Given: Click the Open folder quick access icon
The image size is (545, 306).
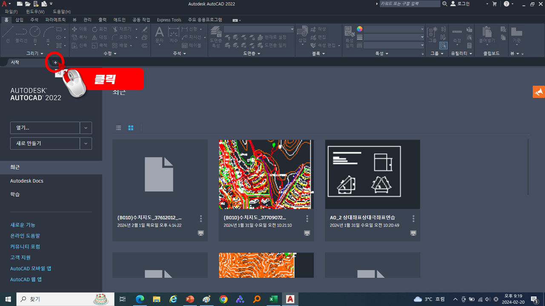Looking at the screenshot, I should 28,4.
